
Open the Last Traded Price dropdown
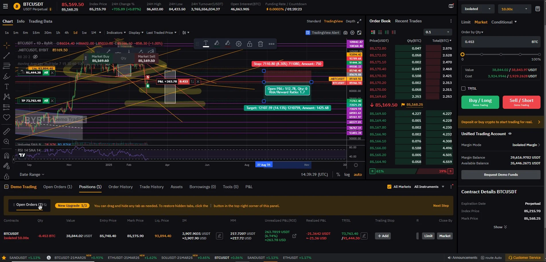pos(162,33)
